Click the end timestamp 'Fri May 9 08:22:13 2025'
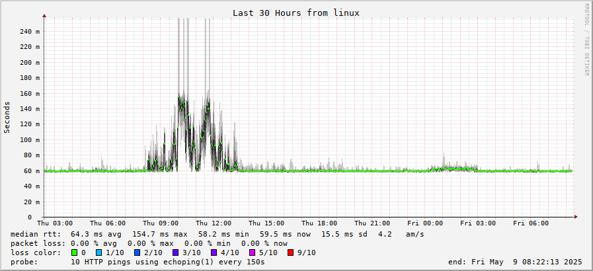This screenshot has height=271, width=593. [527, 262]
